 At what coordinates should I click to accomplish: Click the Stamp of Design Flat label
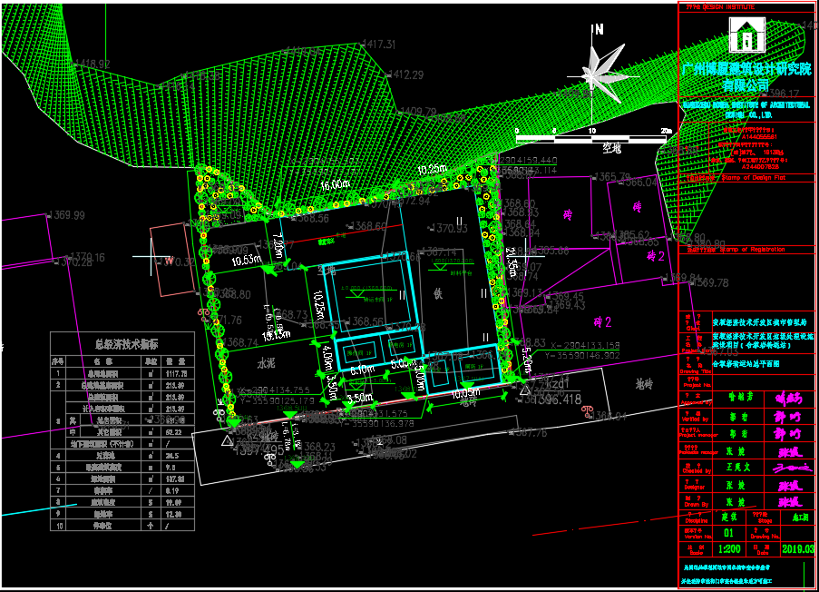(x=740, y=177)
